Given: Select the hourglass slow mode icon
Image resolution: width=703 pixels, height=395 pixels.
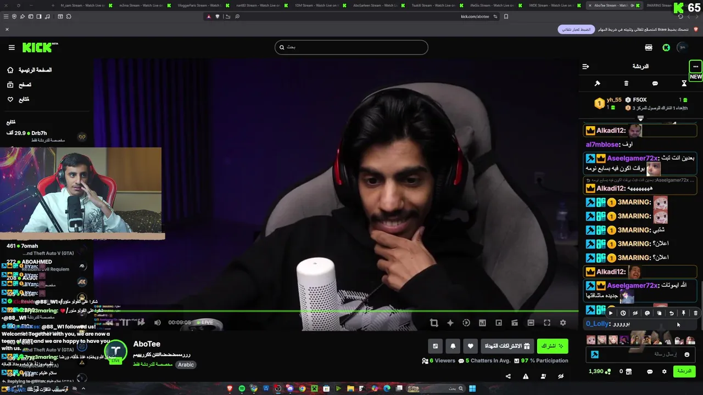Looking at the screenshot, I should 684,83.
